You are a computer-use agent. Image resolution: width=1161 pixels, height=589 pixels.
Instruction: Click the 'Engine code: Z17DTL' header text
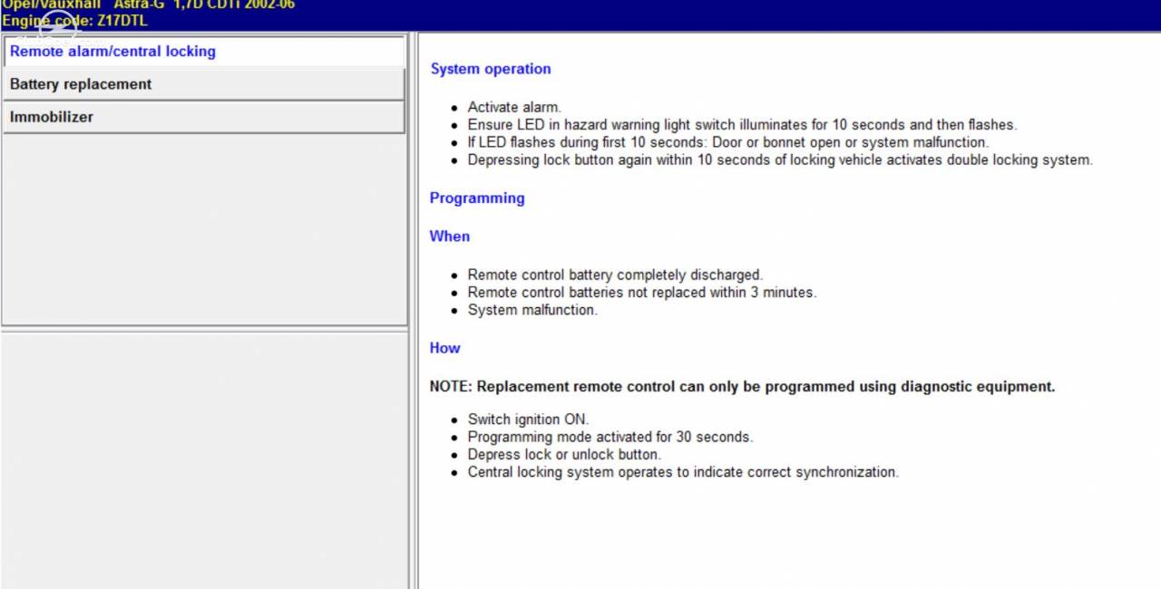pyautogui.click(x=73, y=21)
